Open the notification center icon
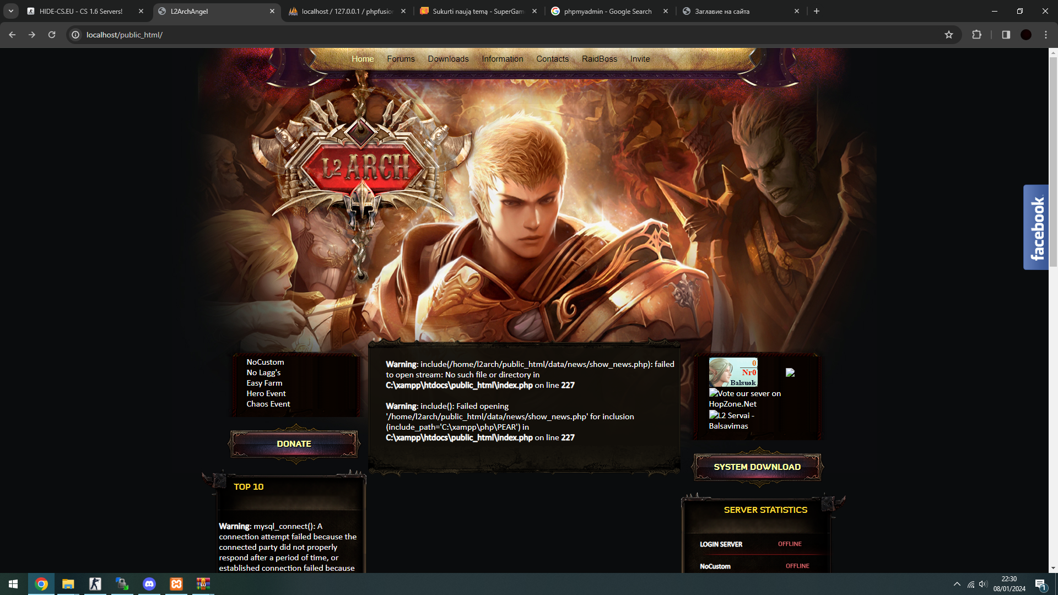Screen dimensions: 1058x595 tap(1041, 585)
